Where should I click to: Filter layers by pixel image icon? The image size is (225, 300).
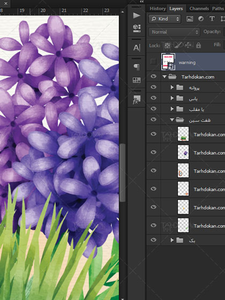190,19
